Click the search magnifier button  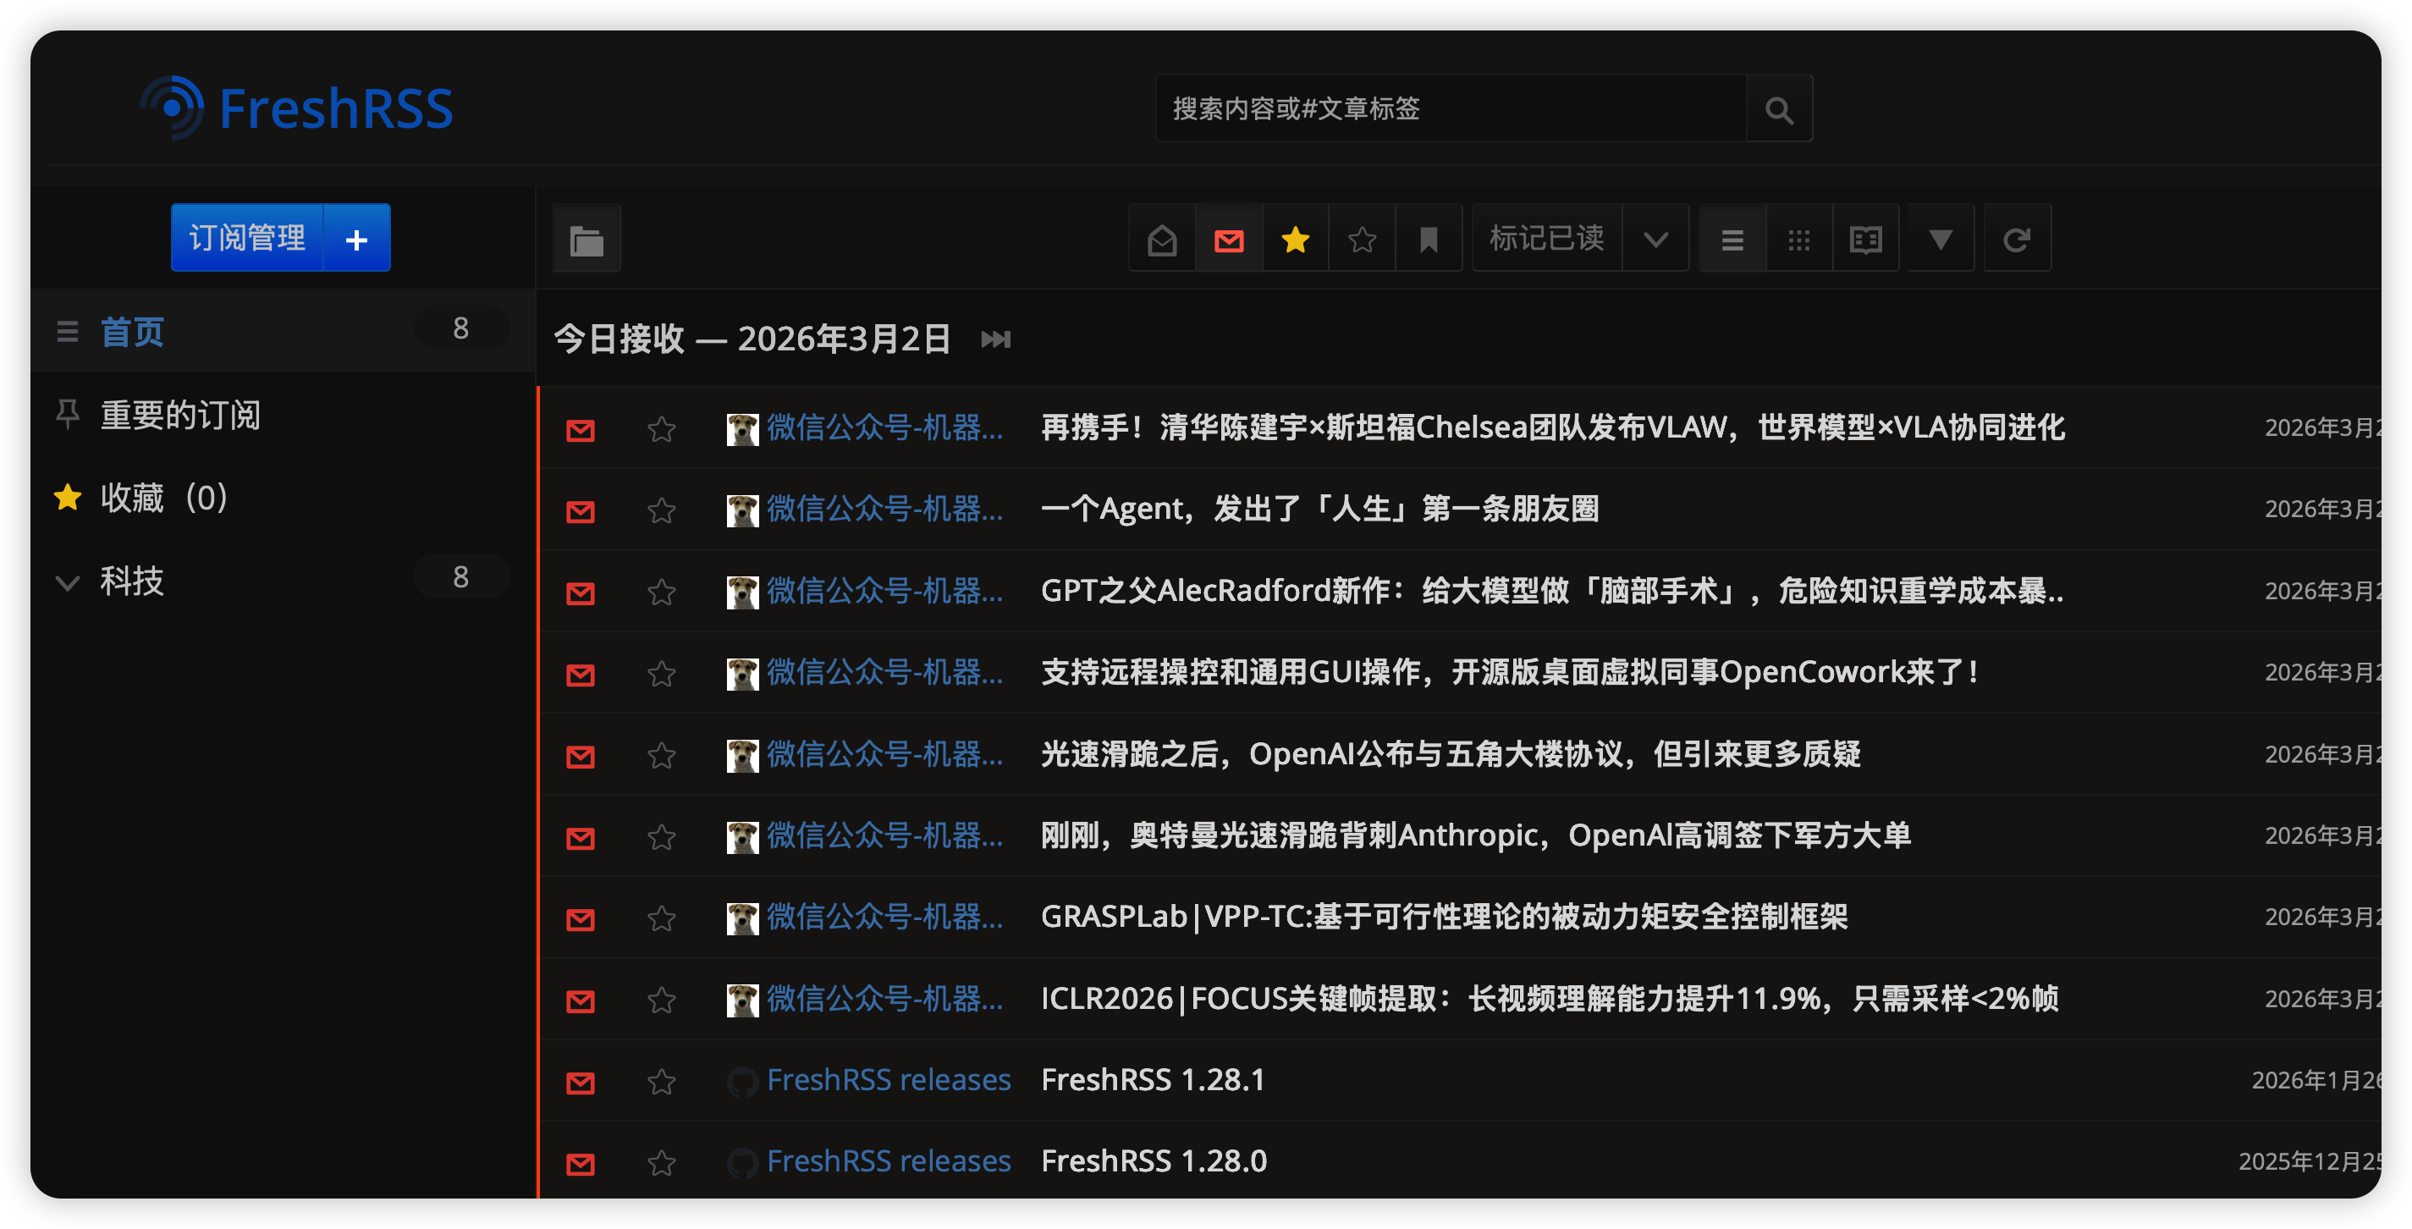pyautogui.click(x=1779, y=109)
